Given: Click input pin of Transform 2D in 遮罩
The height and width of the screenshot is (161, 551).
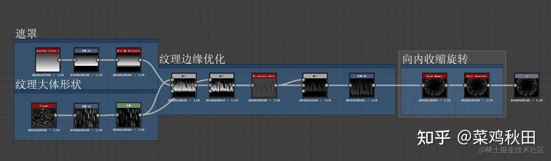Looking at the screenshot, I should [x=75, y=60].
